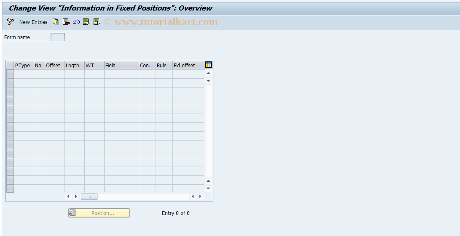The height and width of the screenshot is (236, 460).
Task: Toggle display/change mode pencil icon
Action: click(11, 22)
